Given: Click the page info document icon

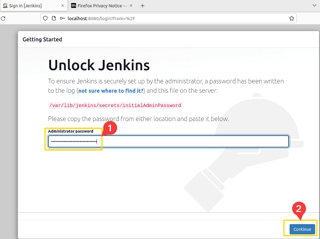Looking at the screenshot, I should pos(53,18).
